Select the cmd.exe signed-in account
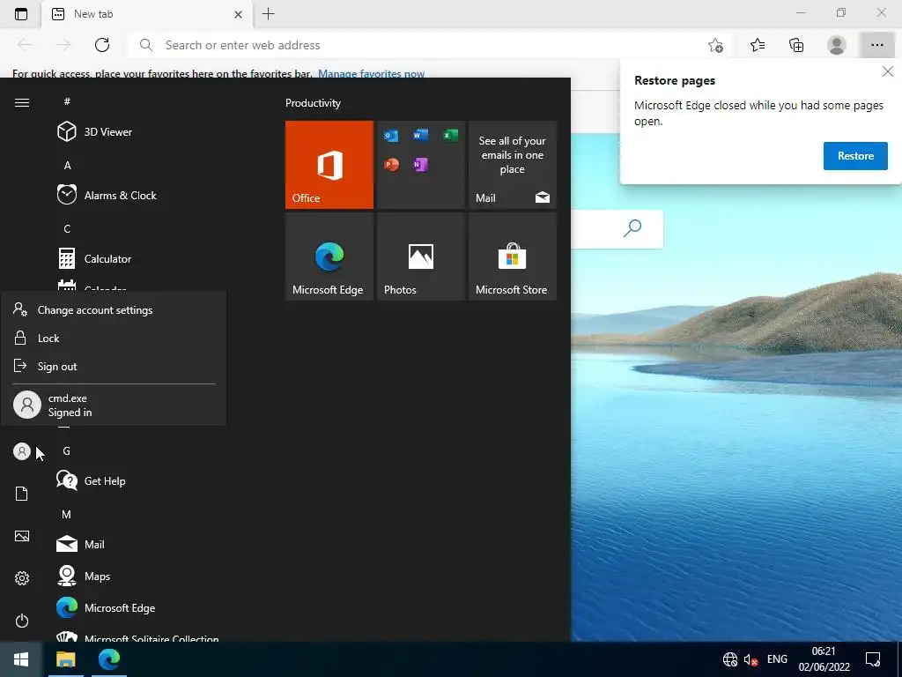The image size is (902, 677). [114, 405]
